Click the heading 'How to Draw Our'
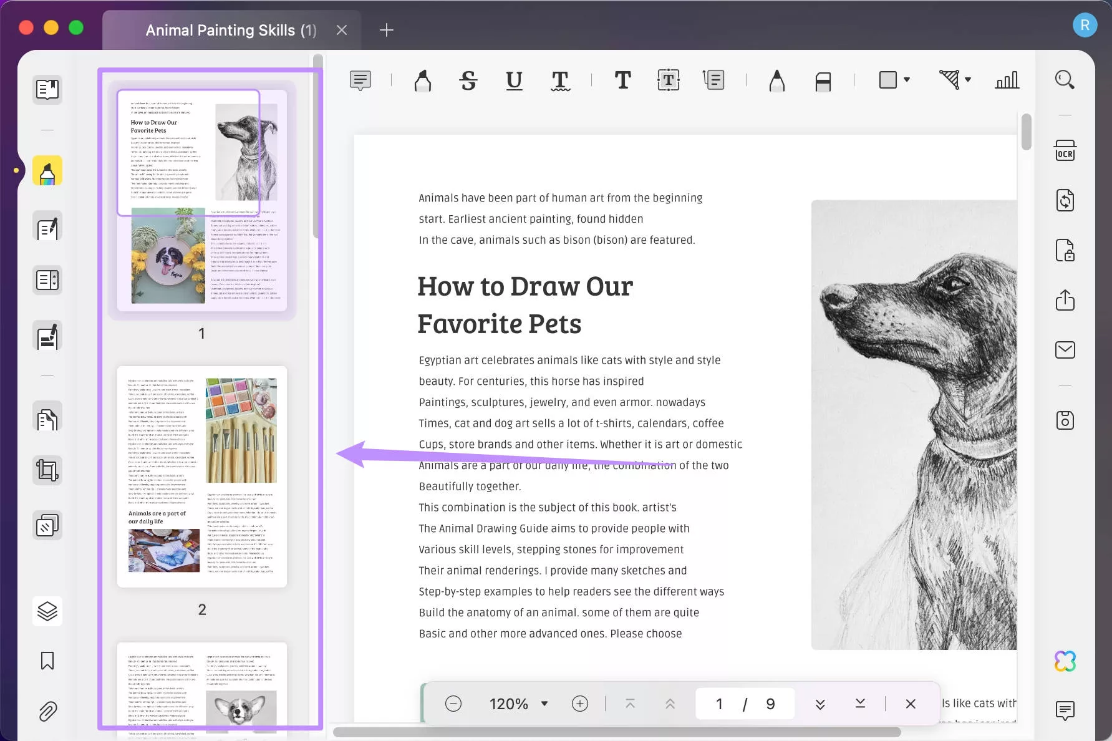1112x741 pixels. (x=525, y=286)
